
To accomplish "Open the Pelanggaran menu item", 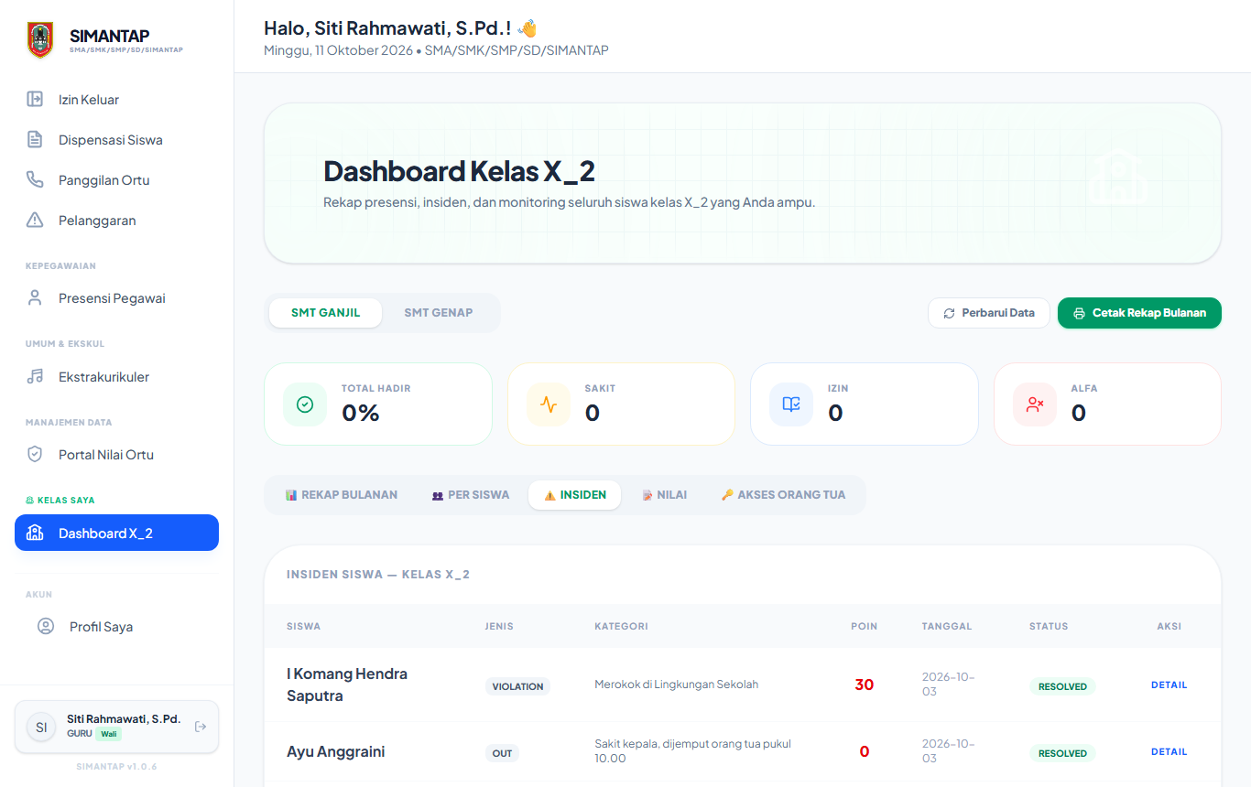I will pos(116,220).
